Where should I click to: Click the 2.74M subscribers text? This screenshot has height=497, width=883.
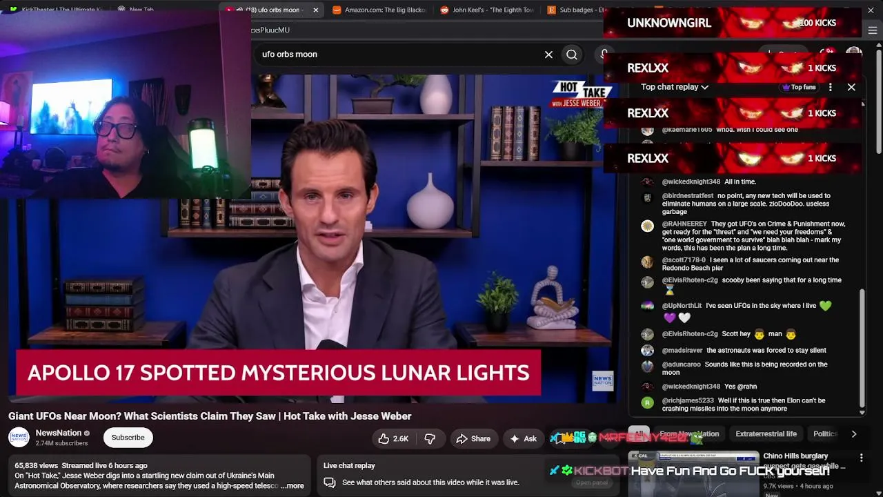(61, 443)
